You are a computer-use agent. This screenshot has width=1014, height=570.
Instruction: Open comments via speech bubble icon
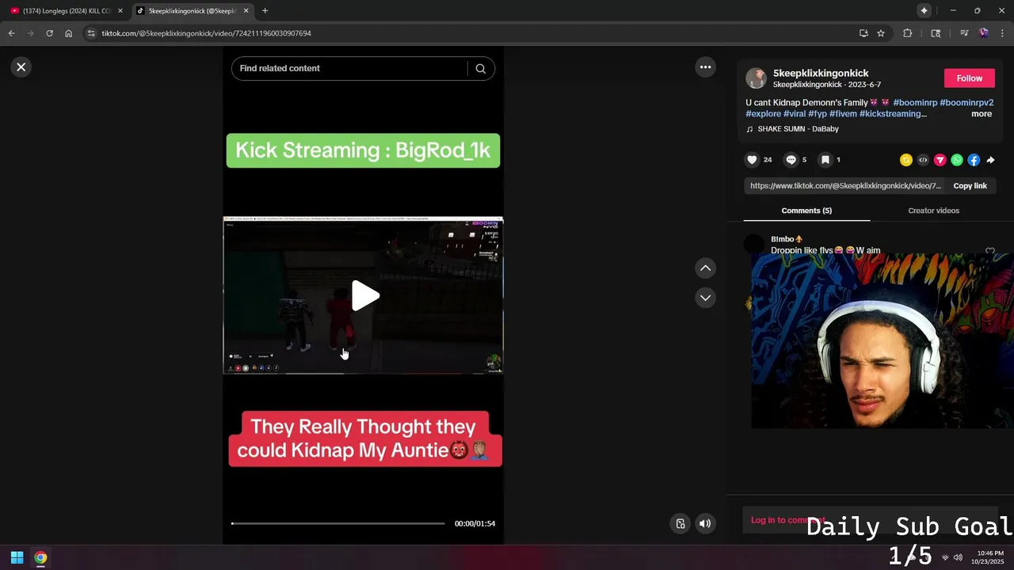tap(791, 160)
